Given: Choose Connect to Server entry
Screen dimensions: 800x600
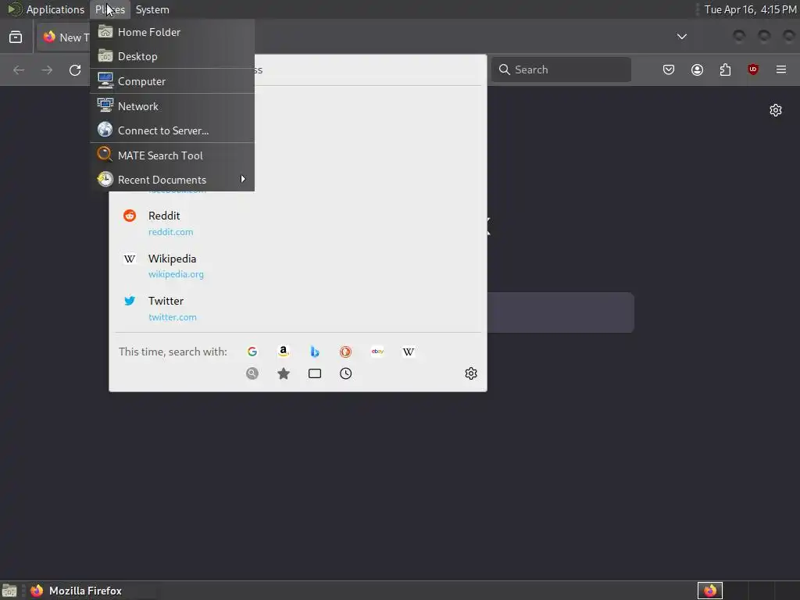Looking at the screenshot, I should [x=172, y=130].
